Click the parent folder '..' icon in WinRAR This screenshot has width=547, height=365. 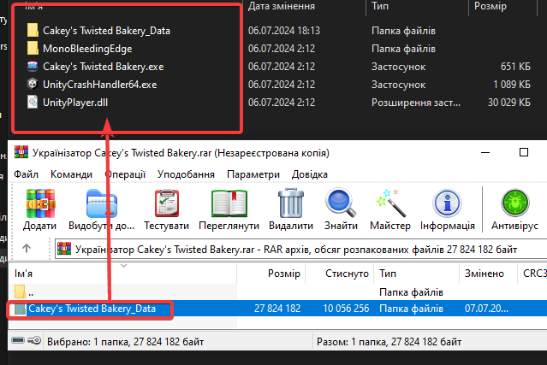20,291
